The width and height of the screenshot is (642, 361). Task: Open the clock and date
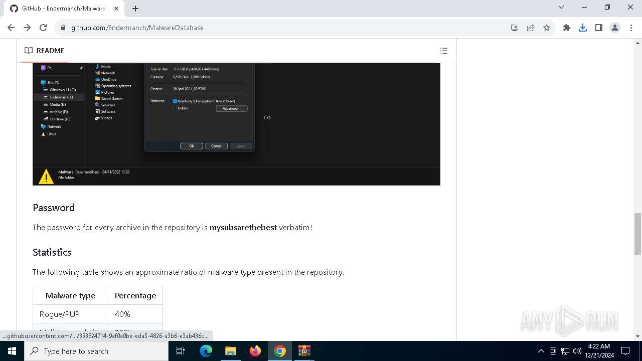click(599, 351)
